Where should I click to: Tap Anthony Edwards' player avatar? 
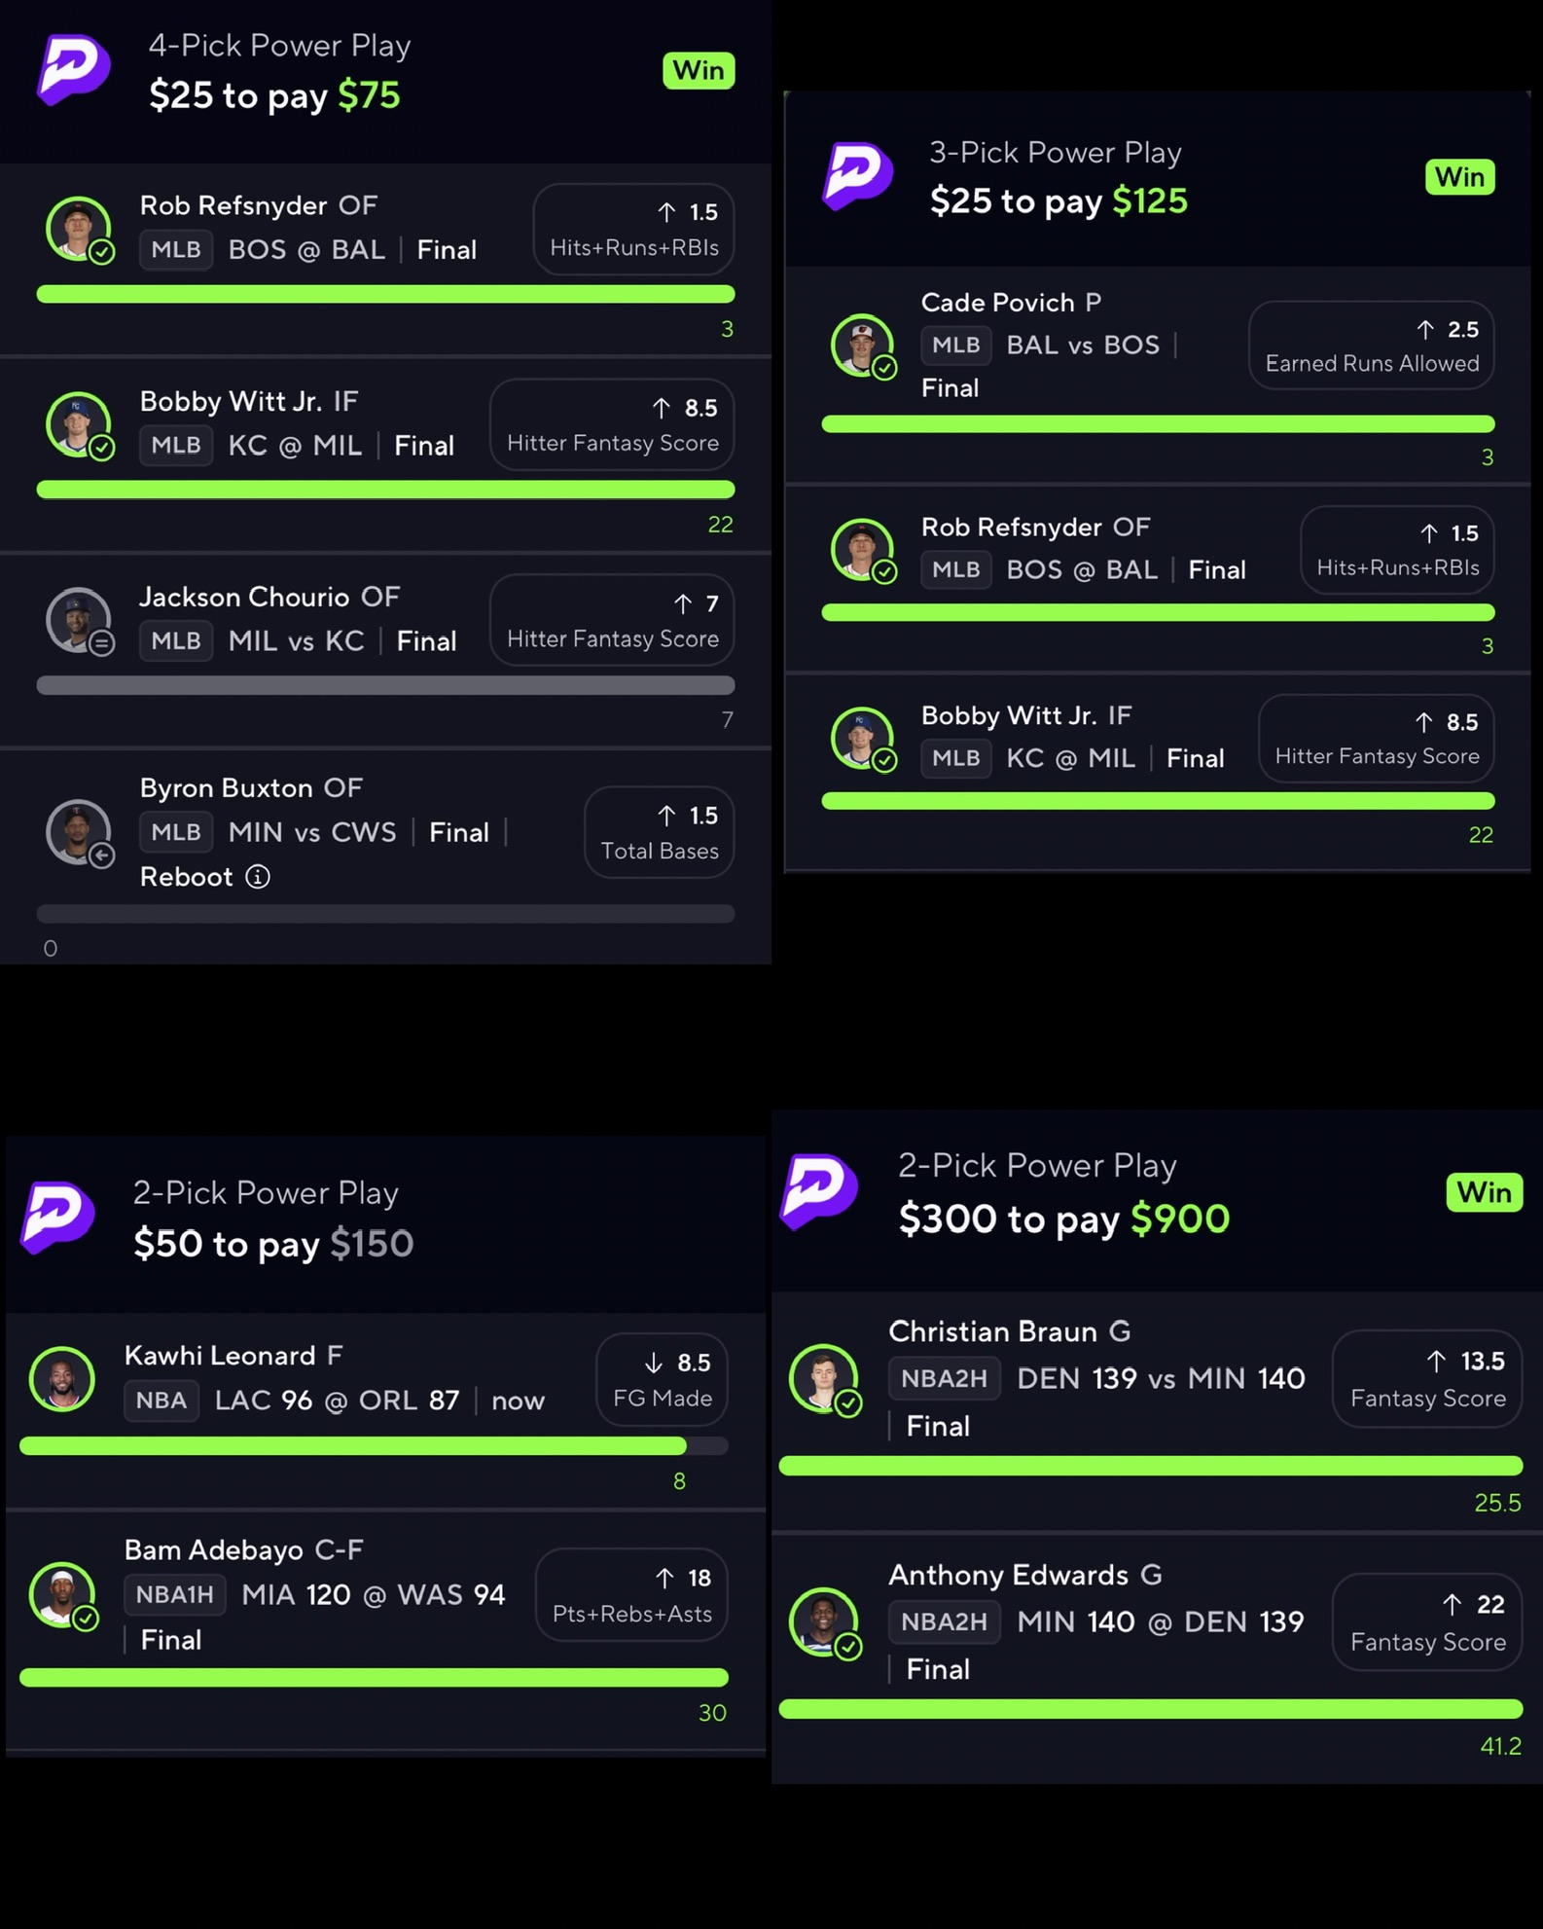pos(823,1620)
